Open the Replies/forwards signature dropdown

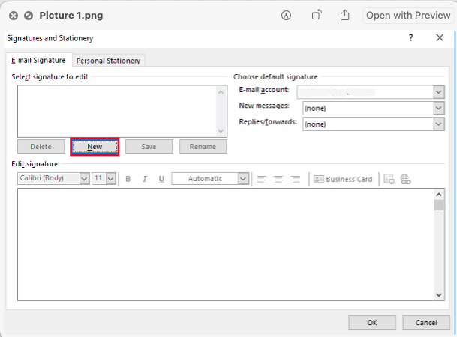click(439, 124)
